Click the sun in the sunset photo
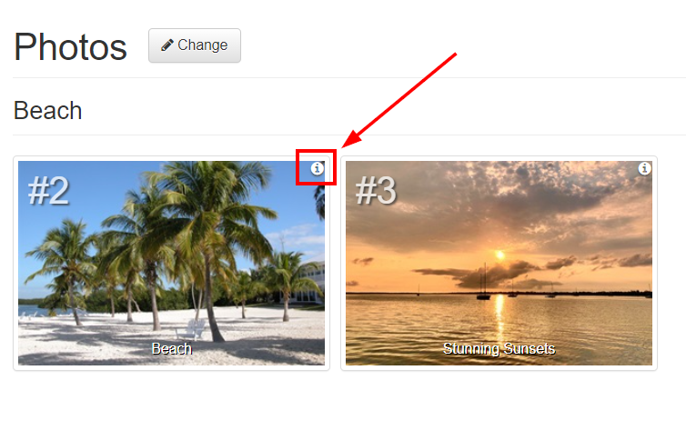 point(499,255)
